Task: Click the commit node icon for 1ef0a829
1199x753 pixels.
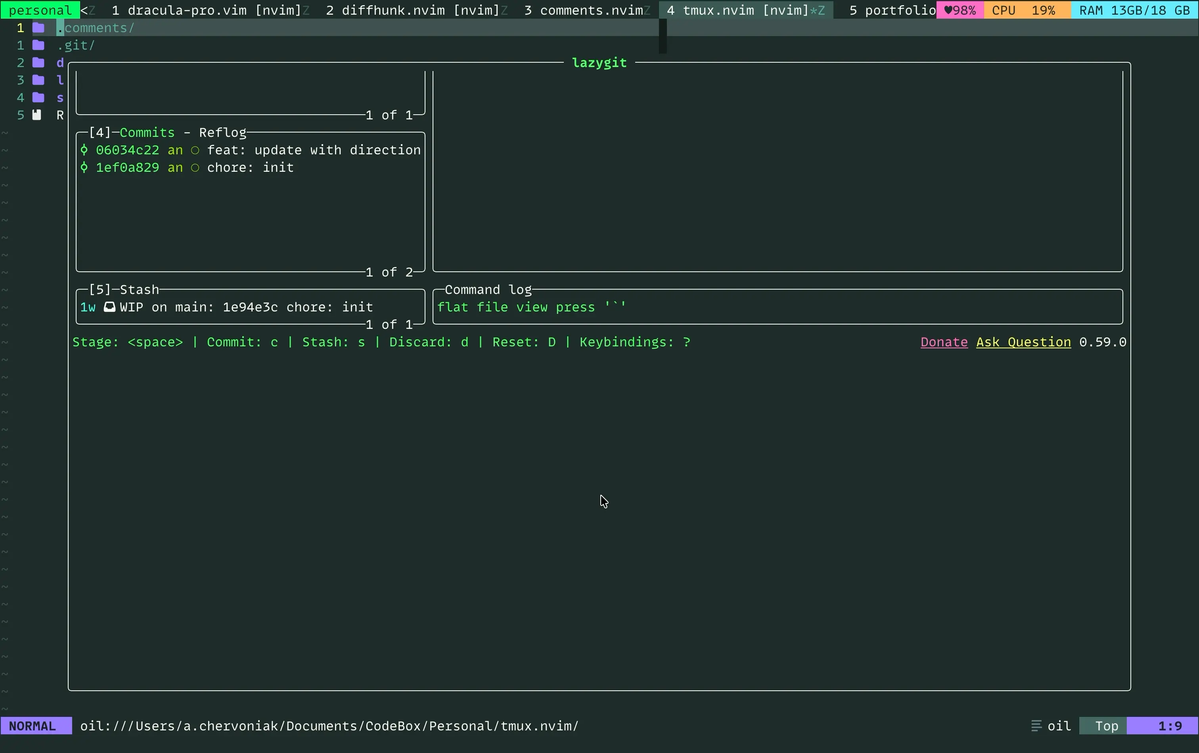Action: [x=84, y=167]
